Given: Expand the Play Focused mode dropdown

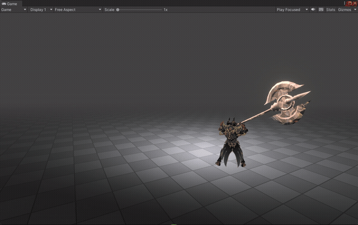Looking at the screenshot, I should click(x=292, y=9).
